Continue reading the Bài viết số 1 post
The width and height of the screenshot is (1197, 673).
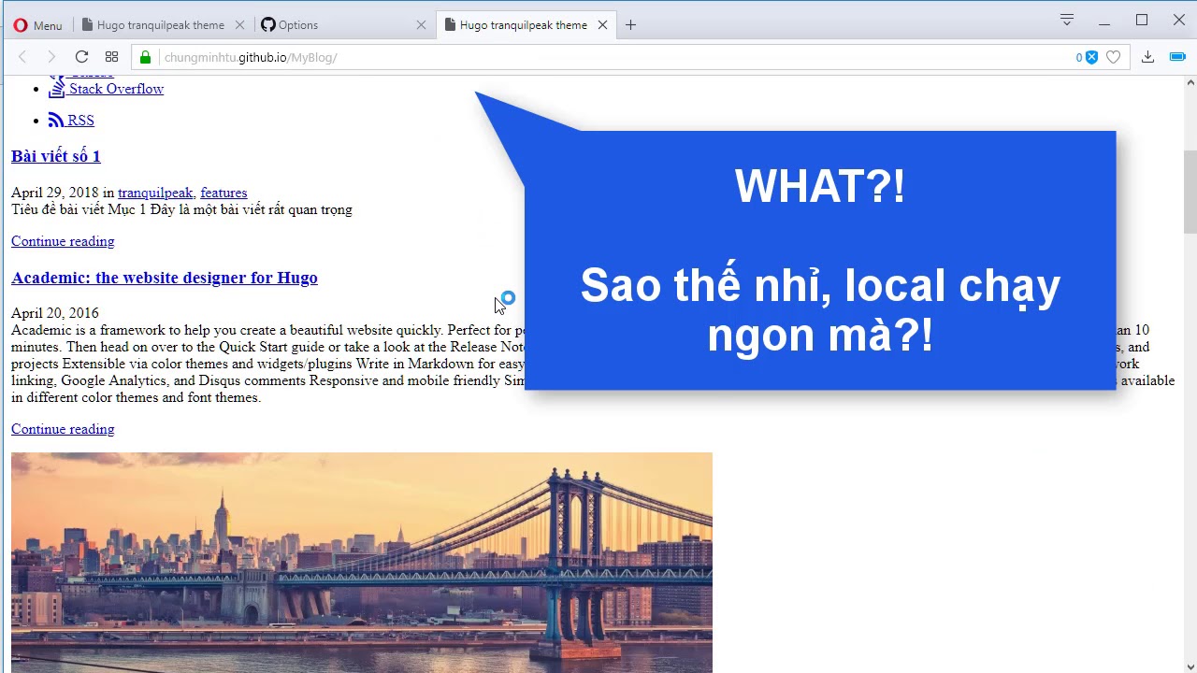pyautogui.click(x=63, y=241)
